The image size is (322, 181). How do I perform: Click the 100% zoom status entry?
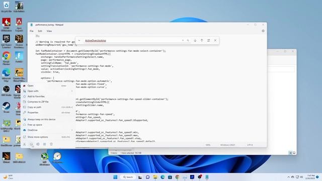(x=208, y=145)
